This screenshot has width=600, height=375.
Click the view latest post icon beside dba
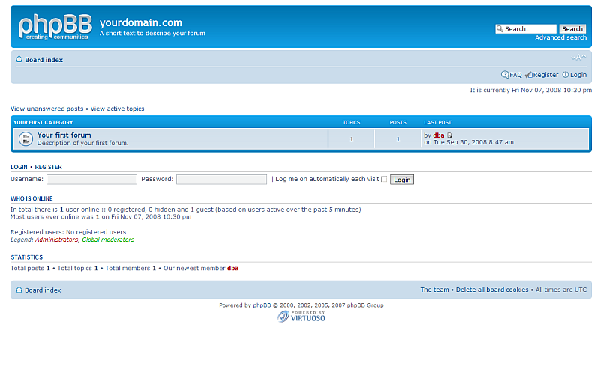tap(450, 135)
